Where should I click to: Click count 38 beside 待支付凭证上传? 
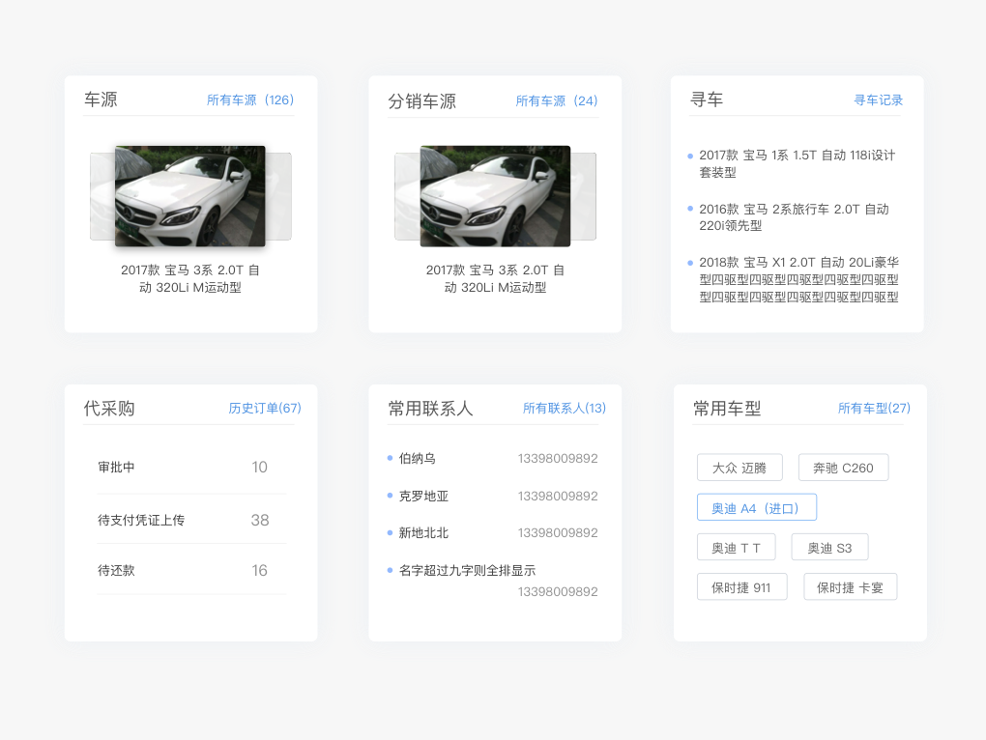[x=260, y=520]
